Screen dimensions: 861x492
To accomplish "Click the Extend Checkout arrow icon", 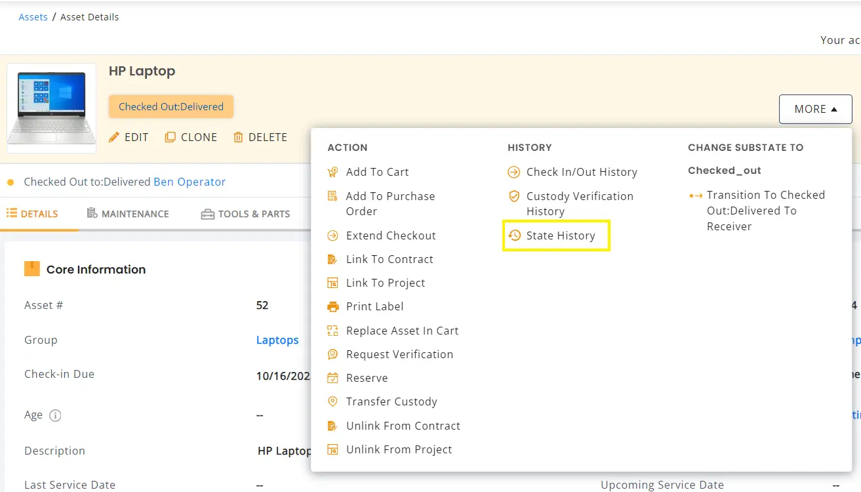I will (333, 236).
